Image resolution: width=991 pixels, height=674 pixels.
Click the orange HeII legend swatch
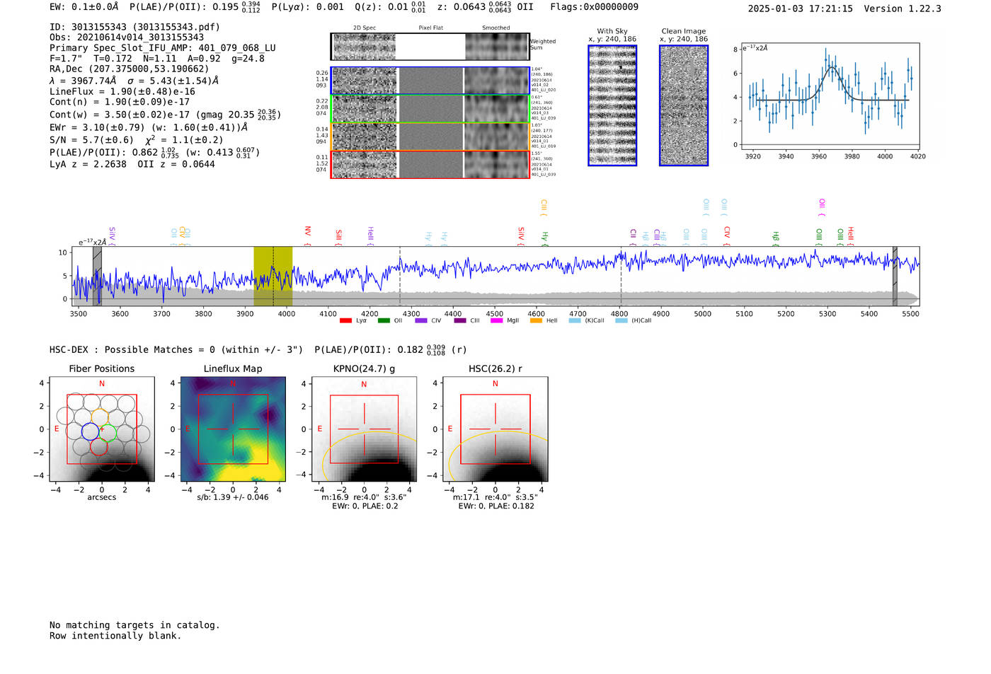pyautogui.click(x=536, y=321)
